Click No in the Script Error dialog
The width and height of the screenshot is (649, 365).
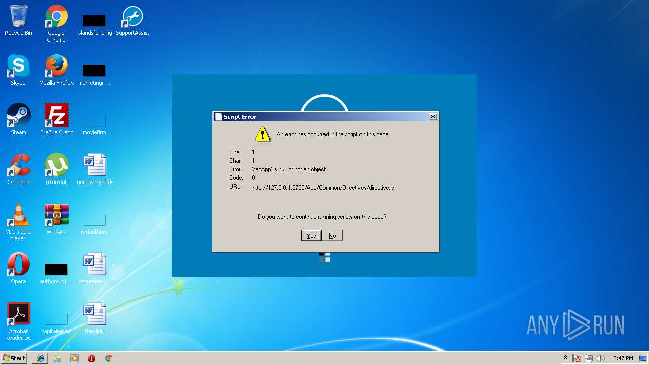point(332,235)
